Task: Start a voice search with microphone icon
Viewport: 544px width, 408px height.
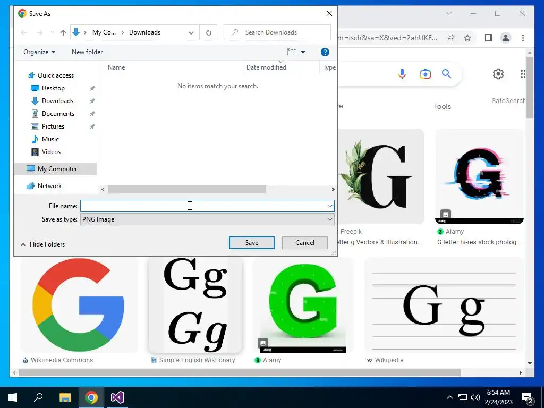Action: coord(402,74)
